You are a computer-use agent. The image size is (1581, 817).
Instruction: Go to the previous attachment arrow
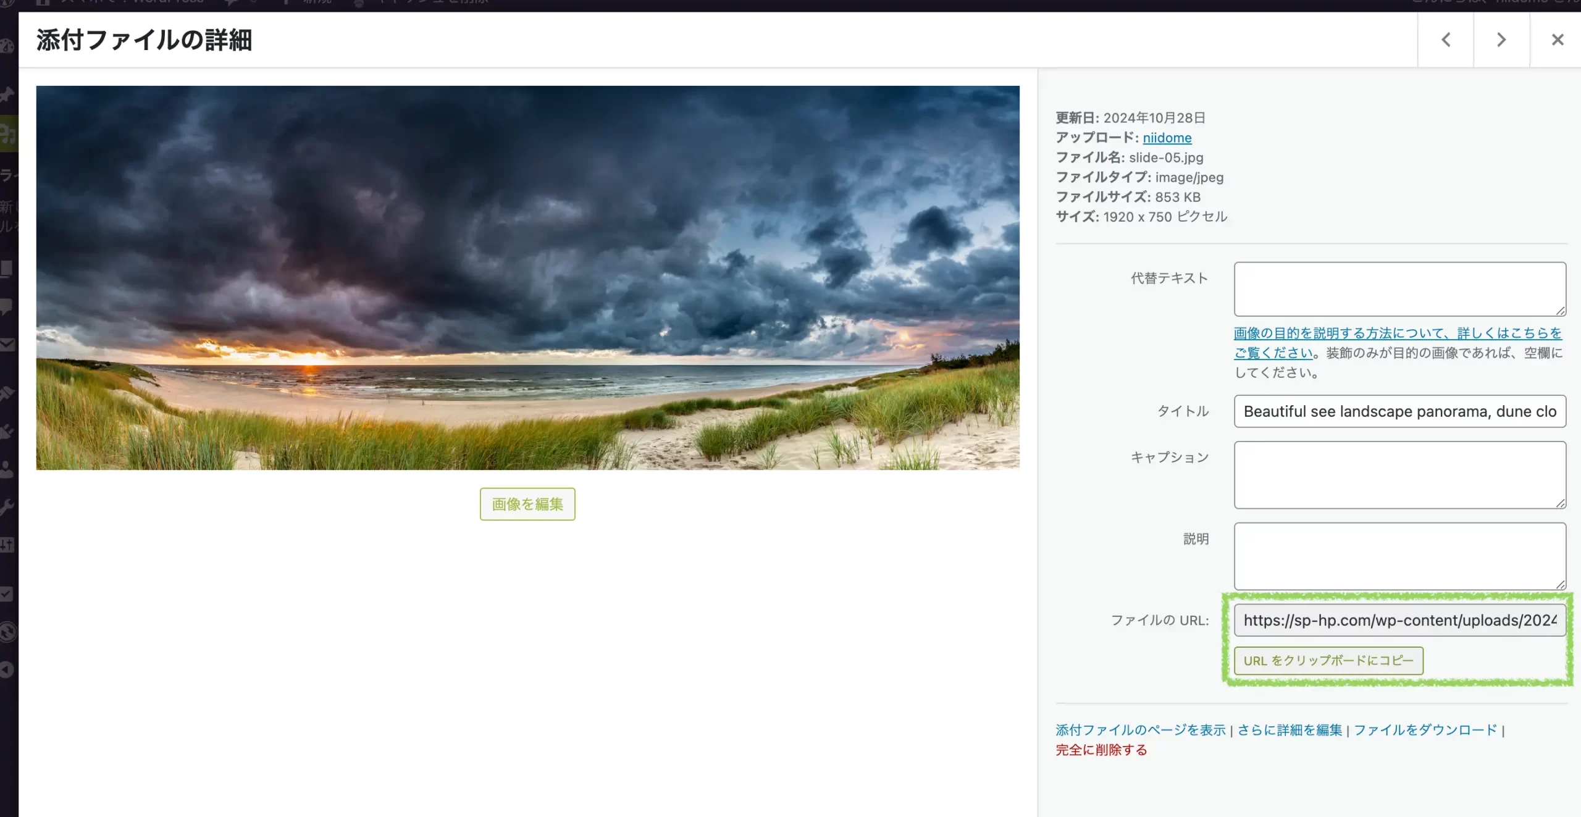tap(1446, 40)
